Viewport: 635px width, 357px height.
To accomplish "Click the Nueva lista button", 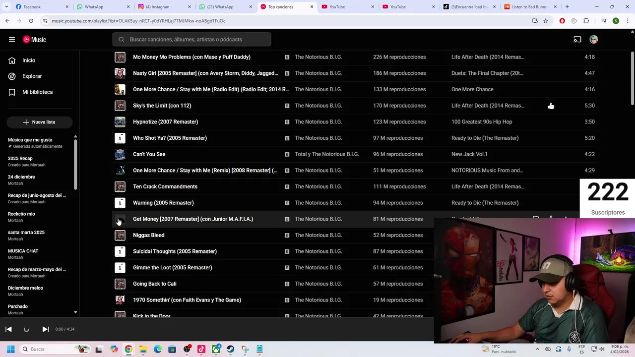I will 39,122.
